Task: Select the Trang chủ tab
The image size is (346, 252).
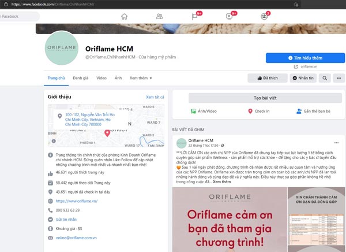Action: [x=57, y=78]
